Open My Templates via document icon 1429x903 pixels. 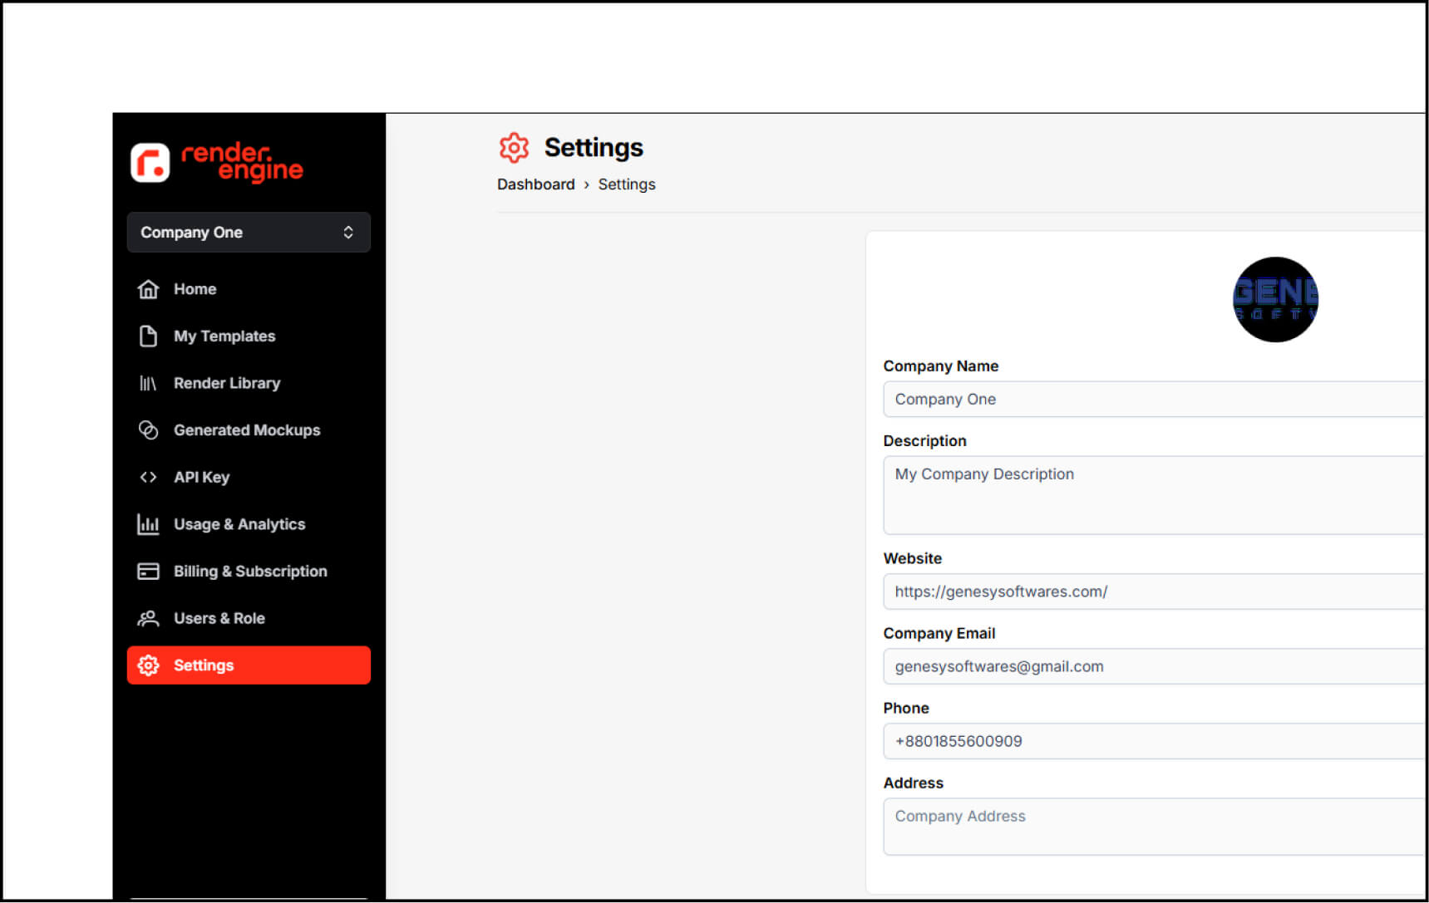(x=148, y=336)
